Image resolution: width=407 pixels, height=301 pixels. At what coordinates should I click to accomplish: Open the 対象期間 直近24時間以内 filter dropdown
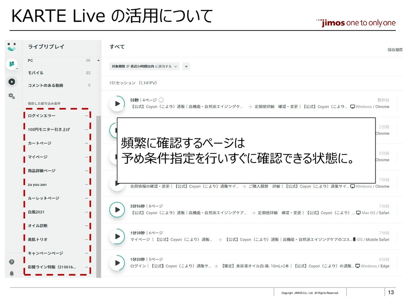(144, 67)
